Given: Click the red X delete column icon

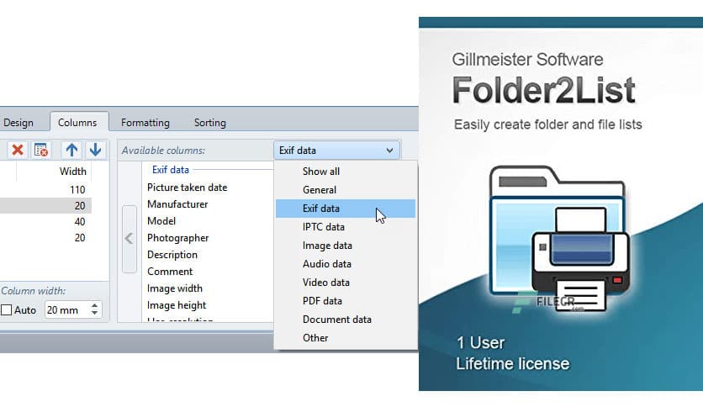Looking at the screenshot, I should 18,150.
